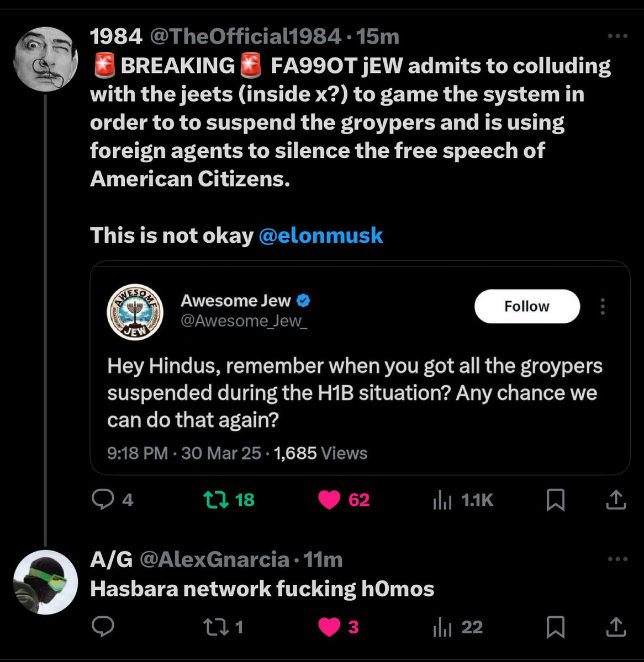Click the 1984 profile avatar
The width and height of the screenshot is (644, 662).
(x=45, y=58)
